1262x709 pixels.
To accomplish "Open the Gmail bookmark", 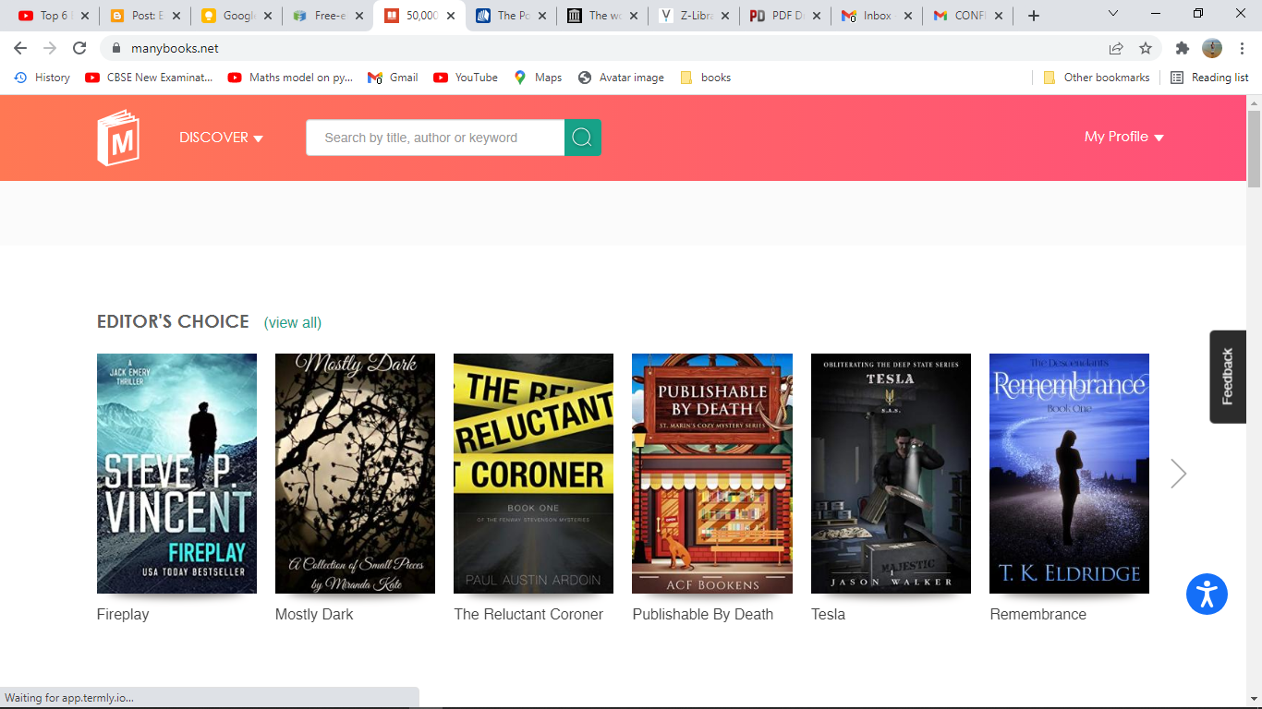I will click(393, 78).
